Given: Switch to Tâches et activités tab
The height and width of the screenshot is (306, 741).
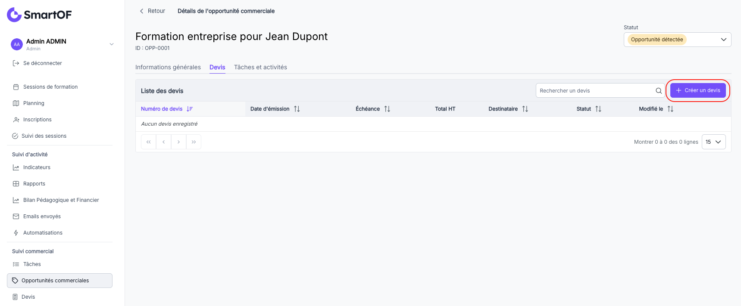Looking at the screenshot, I should [x=260, y=67].
